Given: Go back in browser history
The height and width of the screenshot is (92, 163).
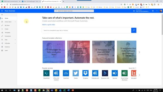Looking at the screenshot, I should click(x=2, y=5).
